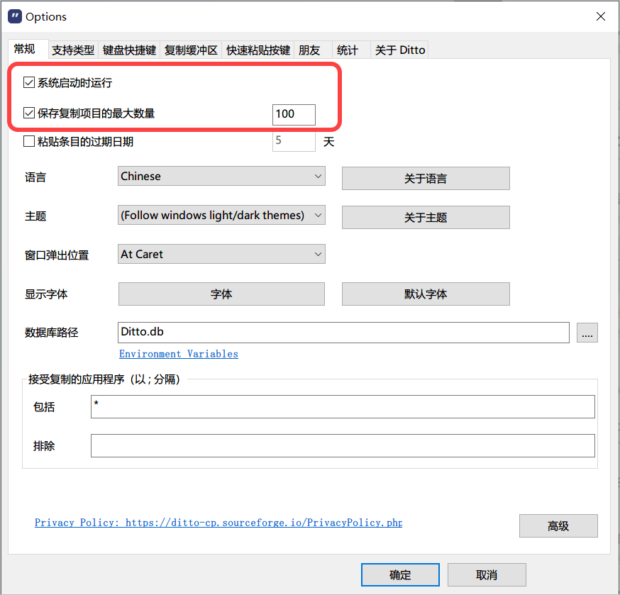The width and height of the screenshot is (620, 595).
Task: Close the Options dialog window
Action: pos(600,16)
